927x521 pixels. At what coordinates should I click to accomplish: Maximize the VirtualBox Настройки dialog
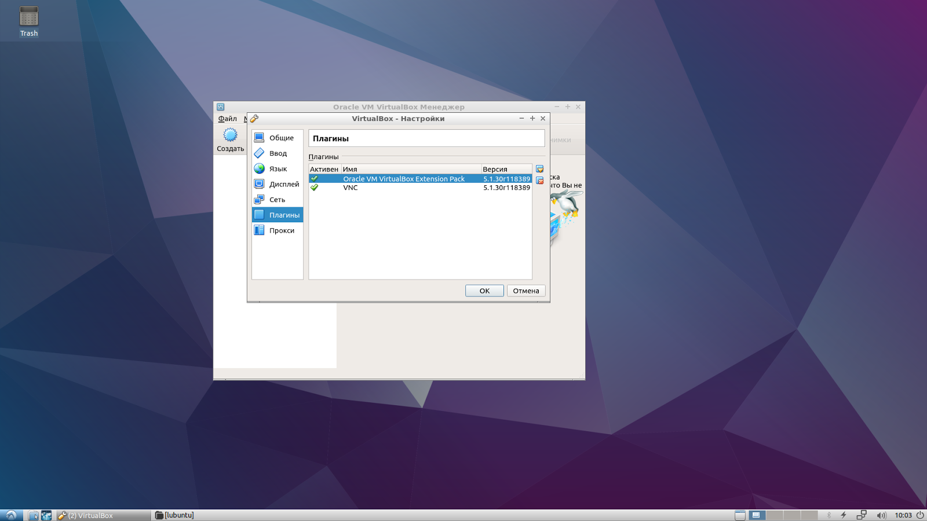(532, 118)
